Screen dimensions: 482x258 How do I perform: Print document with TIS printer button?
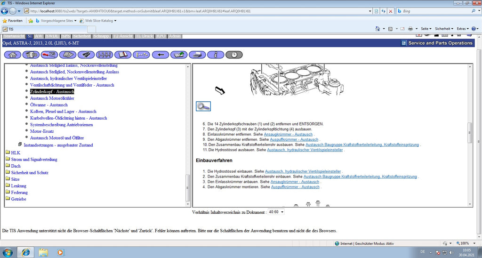(197, 55)
